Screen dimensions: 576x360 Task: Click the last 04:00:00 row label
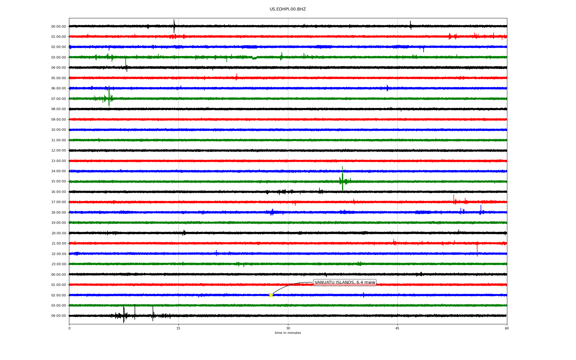tap(58, 316)
